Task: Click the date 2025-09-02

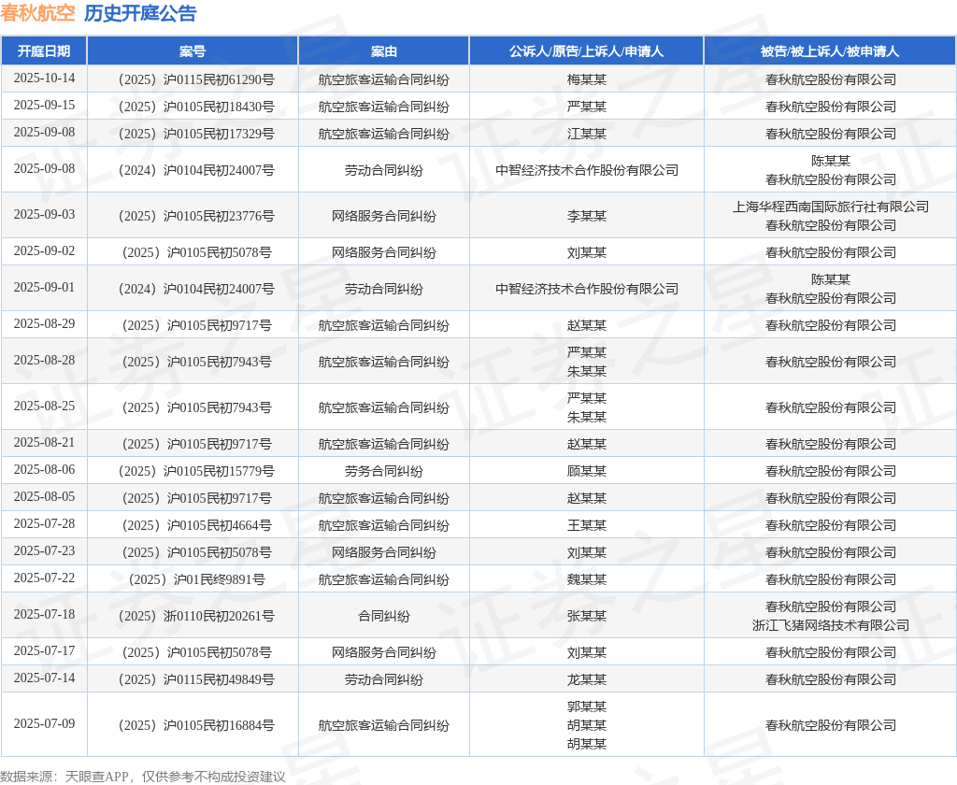Action: click(x=44, y=250)
